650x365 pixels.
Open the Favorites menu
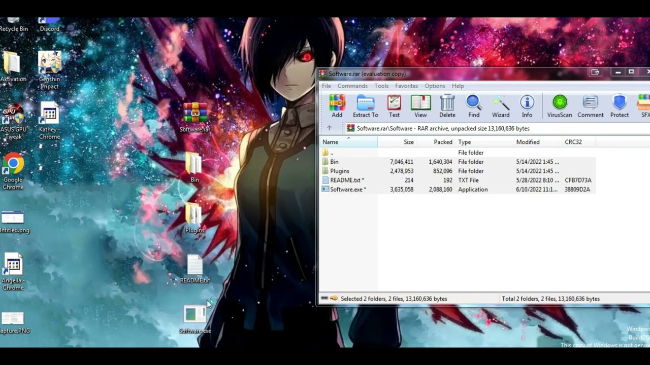click(406, 86)
